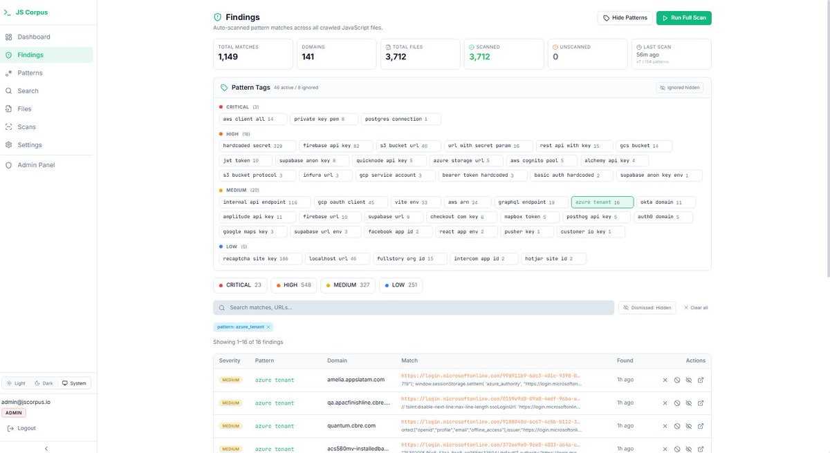Image resolution: width=830 pixels, height=453 pixels.
Task: Open quantum.cbre.com finding external link
Action: (x=701, y=425)
